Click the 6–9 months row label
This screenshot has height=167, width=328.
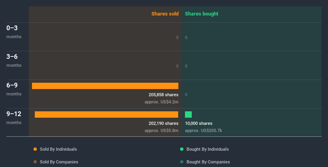tap(14, 89)
